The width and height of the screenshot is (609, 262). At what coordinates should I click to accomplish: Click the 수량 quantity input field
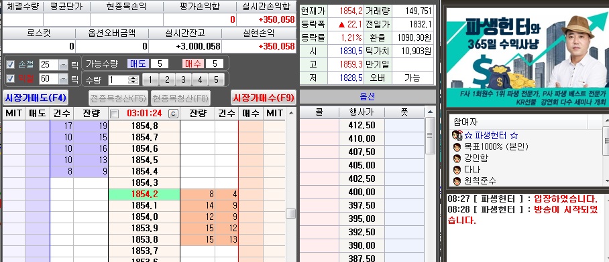click(119, 80)
